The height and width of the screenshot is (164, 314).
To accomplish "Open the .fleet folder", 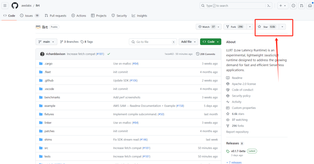I will (x=48, y=72).
